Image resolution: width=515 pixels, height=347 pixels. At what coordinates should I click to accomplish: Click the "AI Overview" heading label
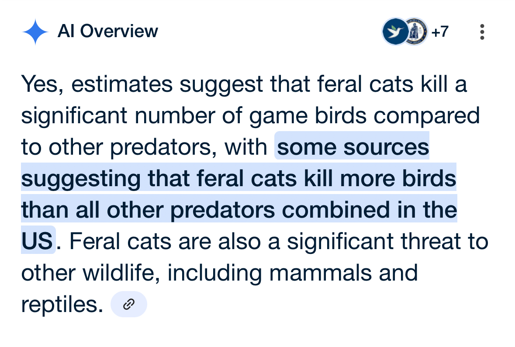(107, 31)
